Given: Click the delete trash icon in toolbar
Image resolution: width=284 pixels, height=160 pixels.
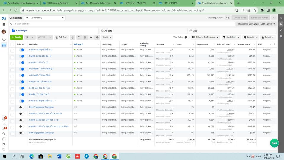Looking at the screenshot, I should click(x=85, y=37).
